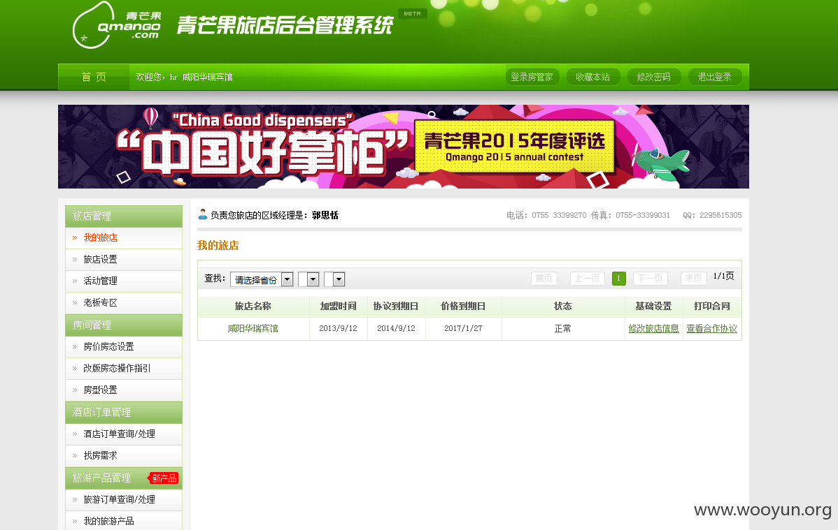This screenshot has height=530, width=838.
Task: Open 改版房态操作指引 sidebar item
Action: coord(123,368)
